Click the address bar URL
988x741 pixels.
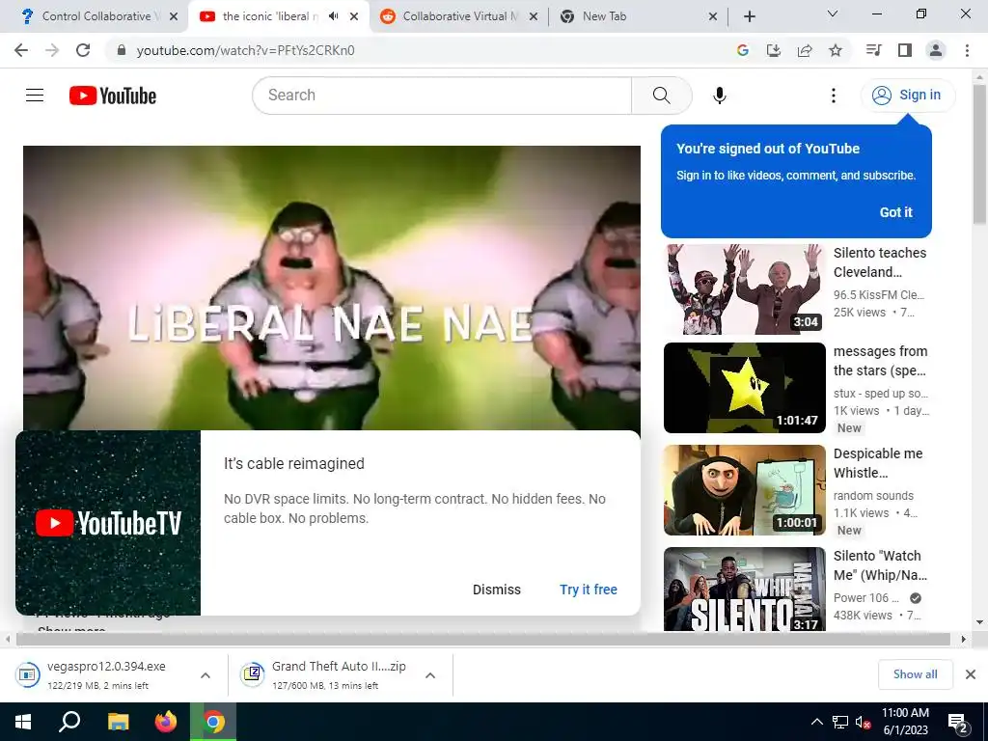(246, 50)
